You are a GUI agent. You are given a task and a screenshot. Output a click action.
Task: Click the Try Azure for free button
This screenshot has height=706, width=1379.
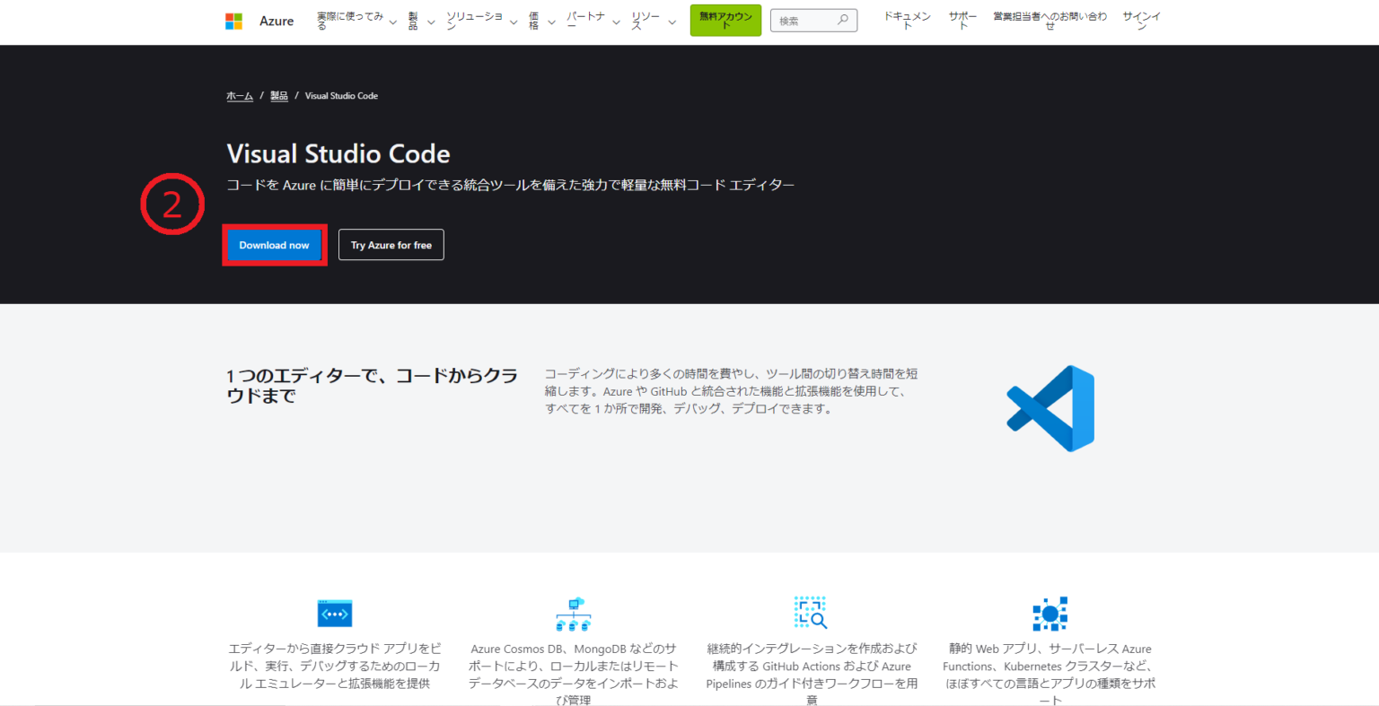click(x=391, y=244)
